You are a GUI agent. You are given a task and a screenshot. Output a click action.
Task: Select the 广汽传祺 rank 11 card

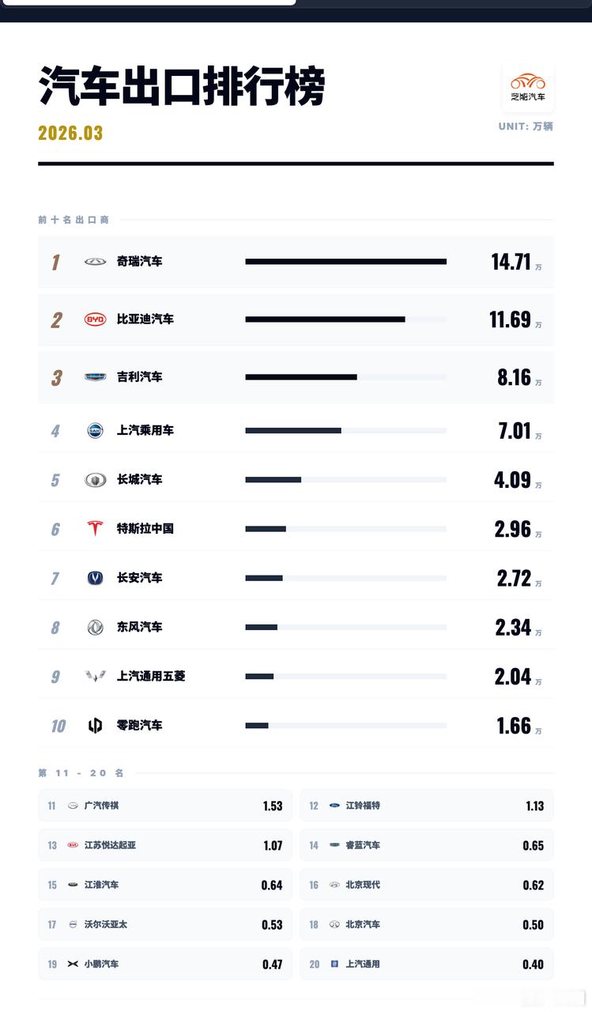click(x=165, y=806)
